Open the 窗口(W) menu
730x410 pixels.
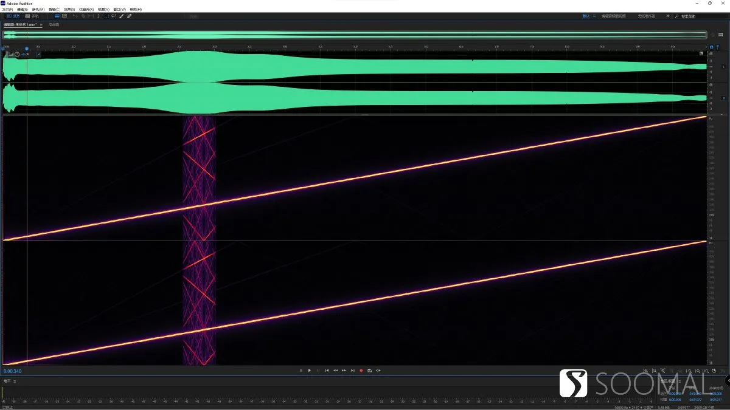pos(120,10)
